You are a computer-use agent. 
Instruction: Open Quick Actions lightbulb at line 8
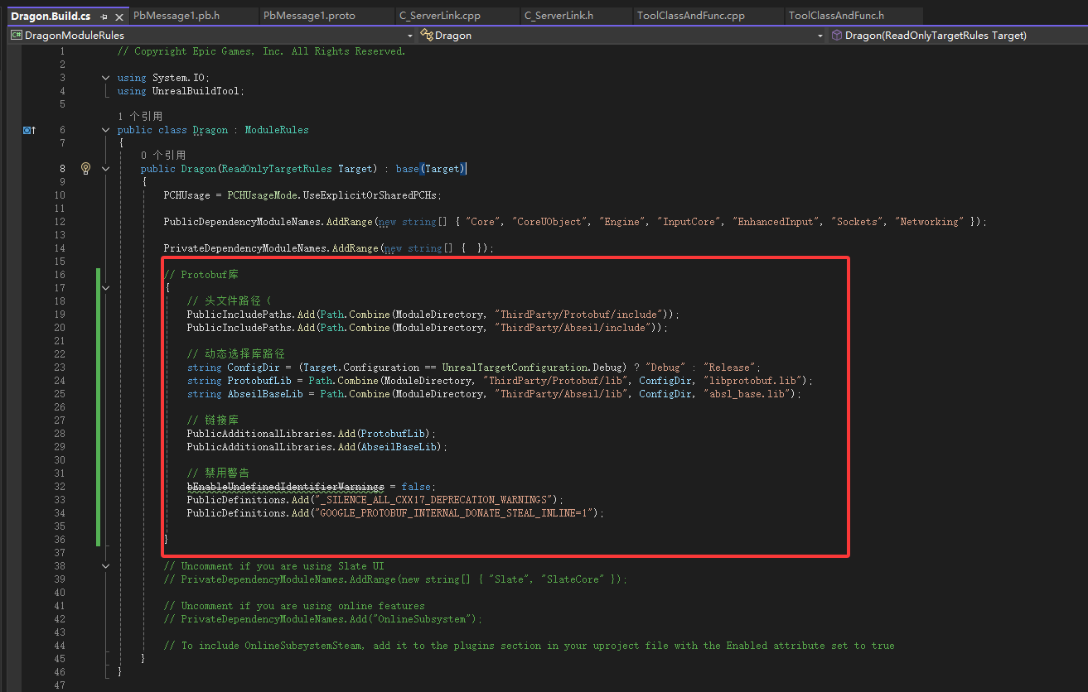click(85, 168)
